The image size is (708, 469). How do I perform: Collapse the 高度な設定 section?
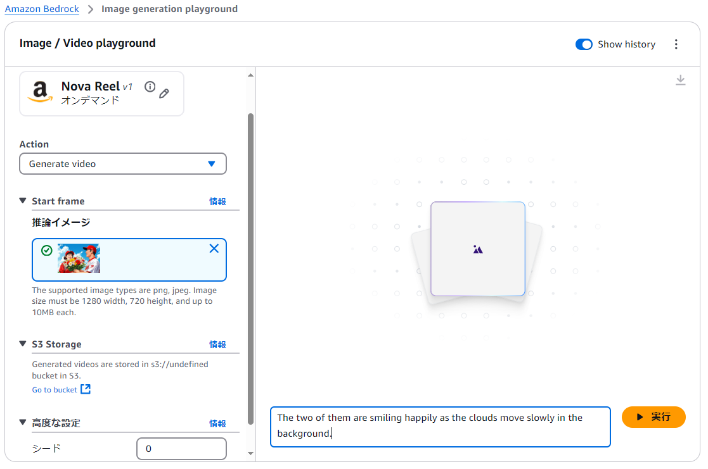23,422
